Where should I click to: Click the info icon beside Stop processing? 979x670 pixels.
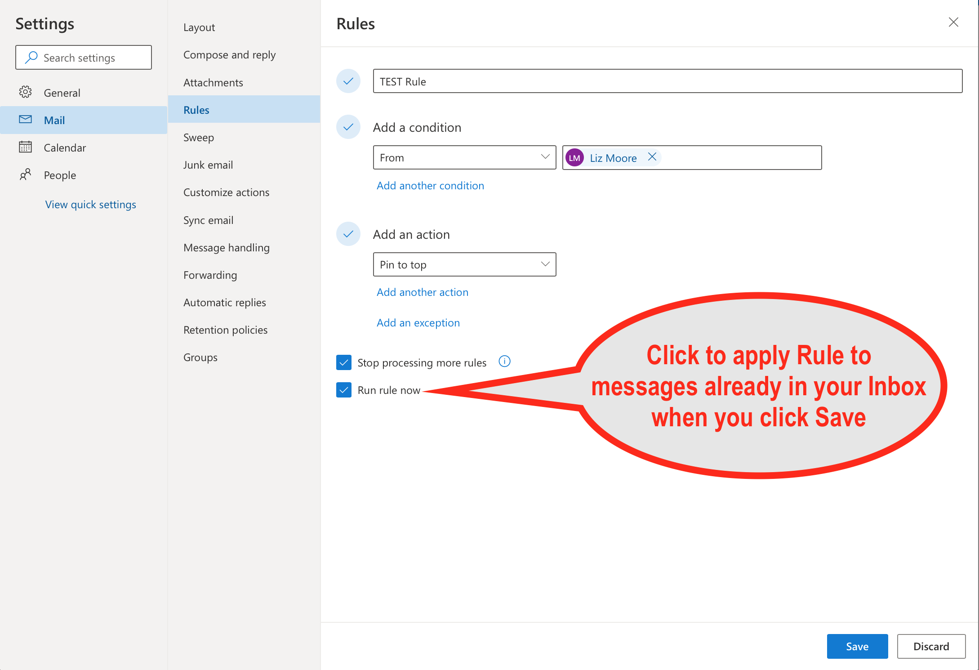504,362
